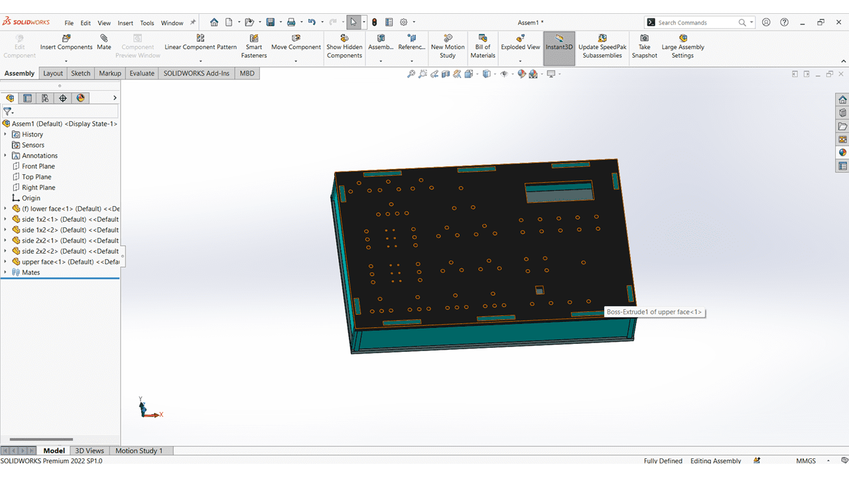Select the (f) lower face<1> component

pos(65,209)
